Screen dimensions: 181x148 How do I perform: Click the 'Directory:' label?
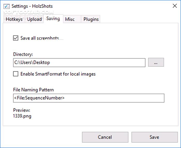pos(23,54)
